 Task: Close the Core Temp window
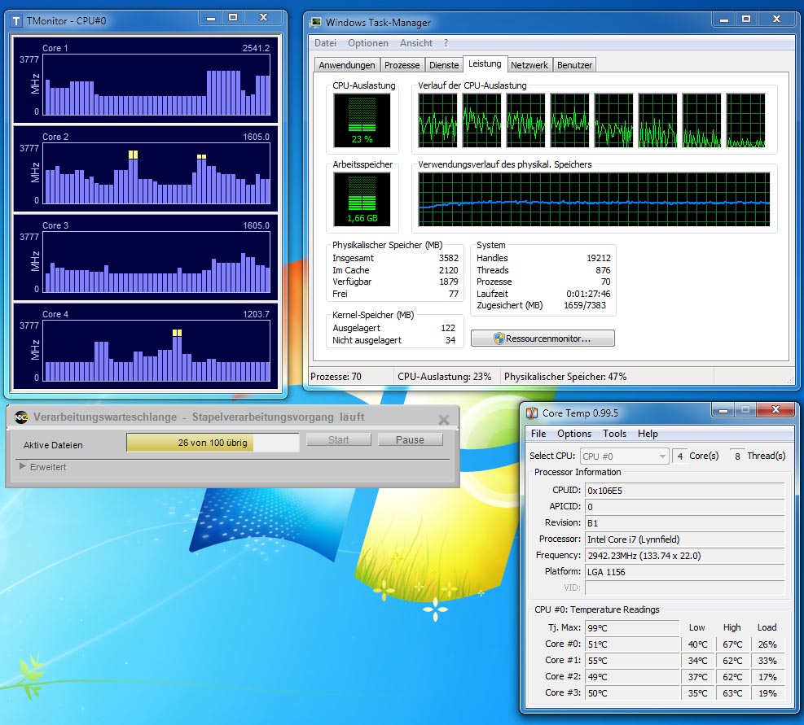pyautogui.click(x=775, y=409)
